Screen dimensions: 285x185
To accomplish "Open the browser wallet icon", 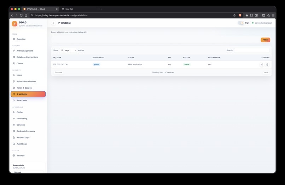I will point(263,15).
